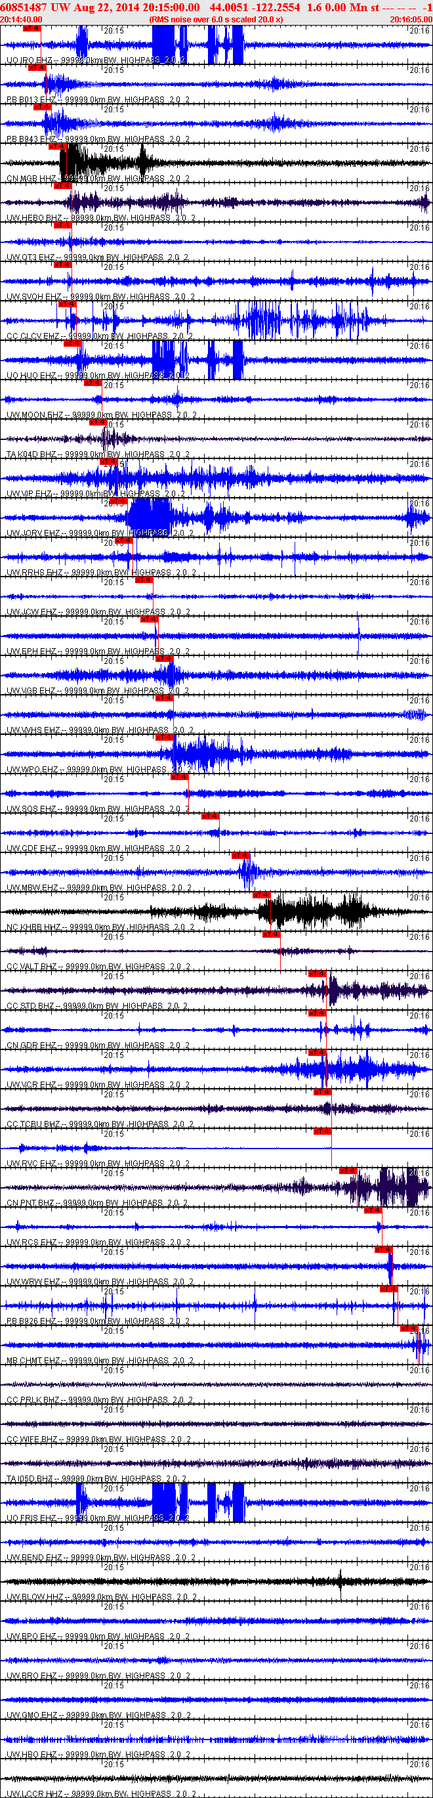This screenshot has height=1798, width=433.
Task: Click the start time 20:14:40.00
Action: (x=21, y=20)
